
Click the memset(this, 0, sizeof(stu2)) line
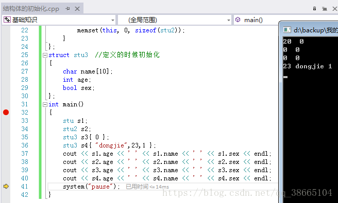131,30
